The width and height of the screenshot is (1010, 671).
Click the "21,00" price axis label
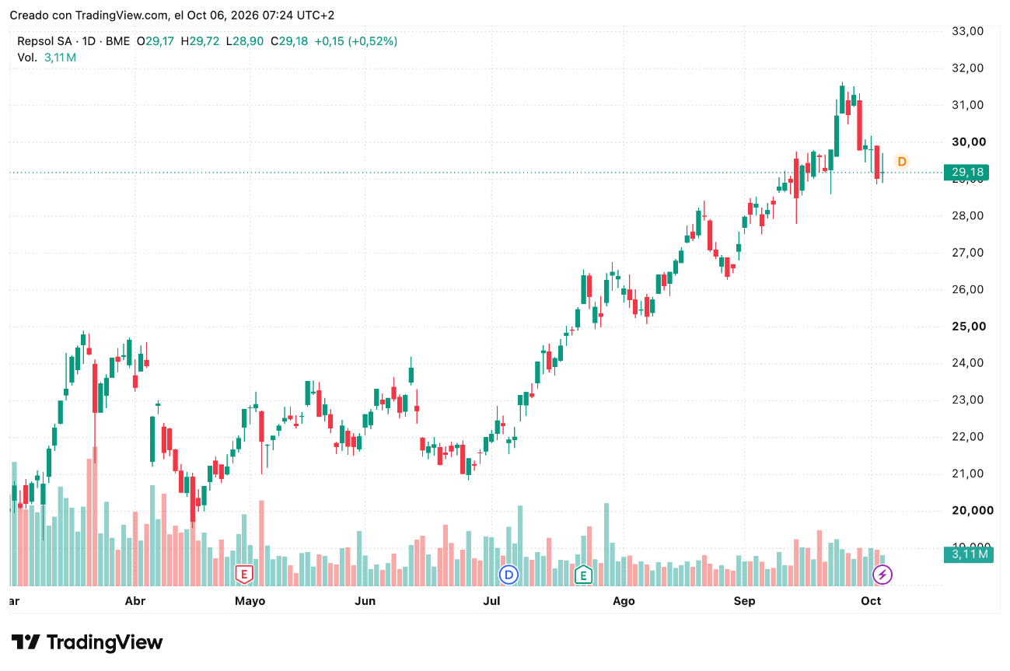968,474
